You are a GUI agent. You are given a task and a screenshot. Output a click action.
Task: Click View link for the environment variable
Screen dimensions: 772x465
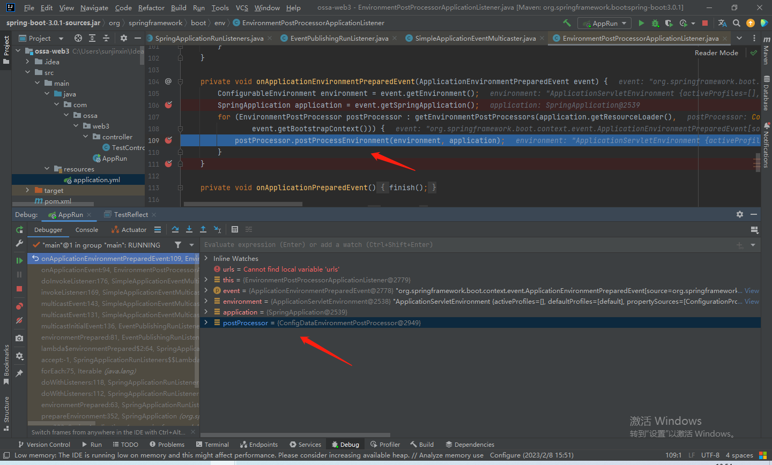(x=752, y=301)
